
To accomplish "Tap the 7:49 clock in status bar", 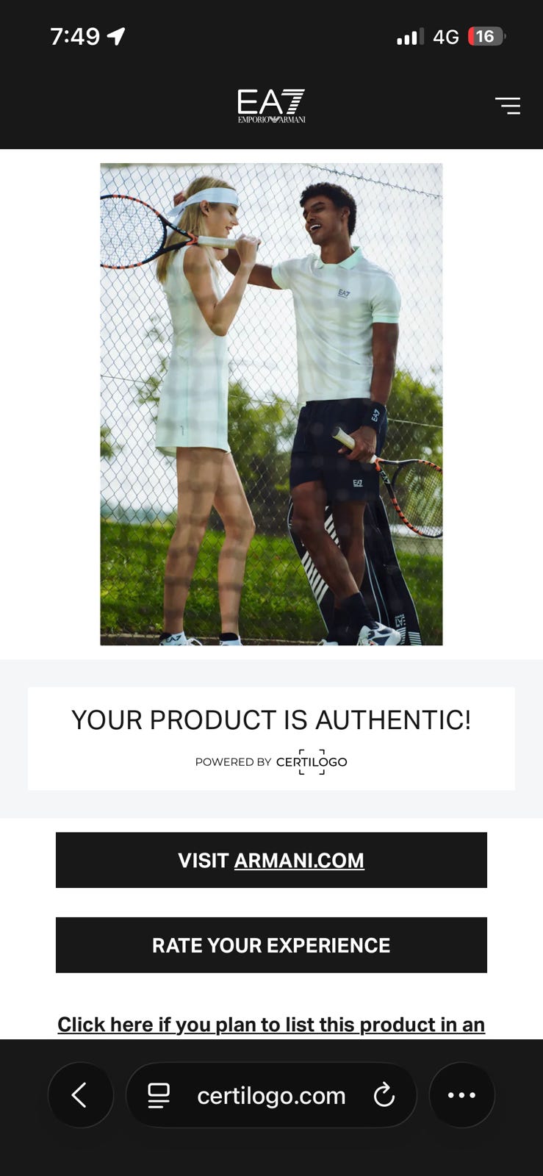I will (x=75, y=36).
